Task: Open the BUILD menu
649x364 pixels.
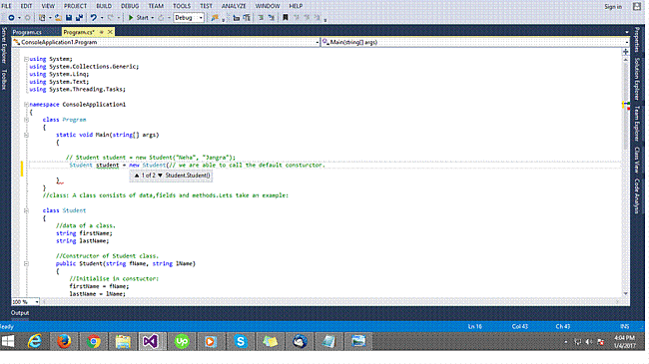Action: pyautogui.click(x=104, y=6)
